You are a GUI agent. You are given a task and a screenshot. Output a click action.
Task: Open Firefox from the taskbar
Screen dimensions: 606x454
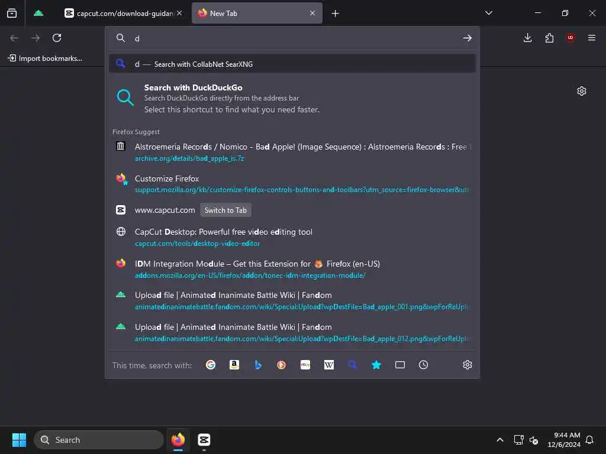point(178,440)
